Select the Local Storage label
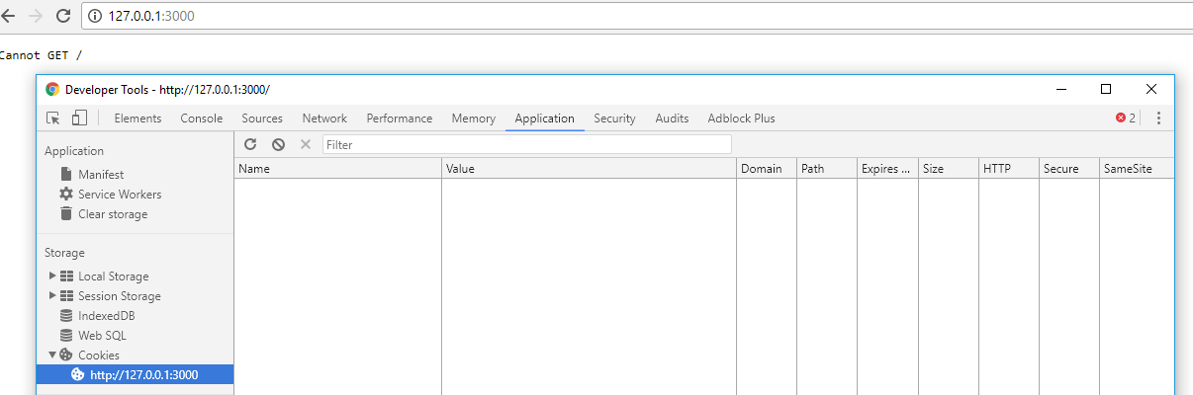The image size is (1193, 395). pos(114,276)
